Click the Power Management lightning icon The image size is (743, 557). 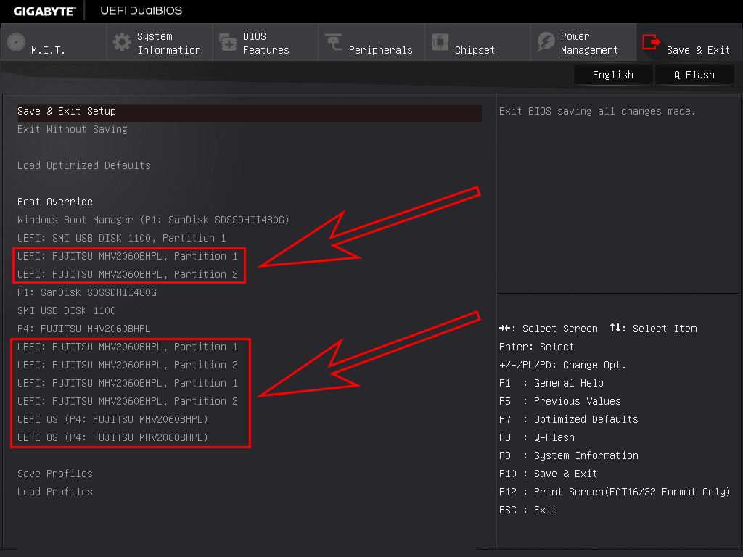pyautogui.click(x=546, y=42)
